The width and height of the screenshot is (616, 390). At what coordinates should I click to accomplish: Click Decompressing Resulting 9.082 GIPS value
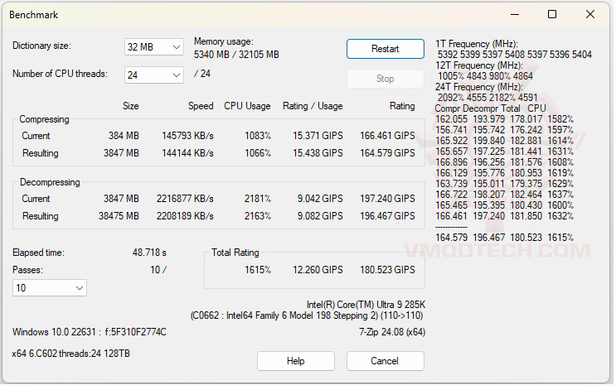(320, 216)
